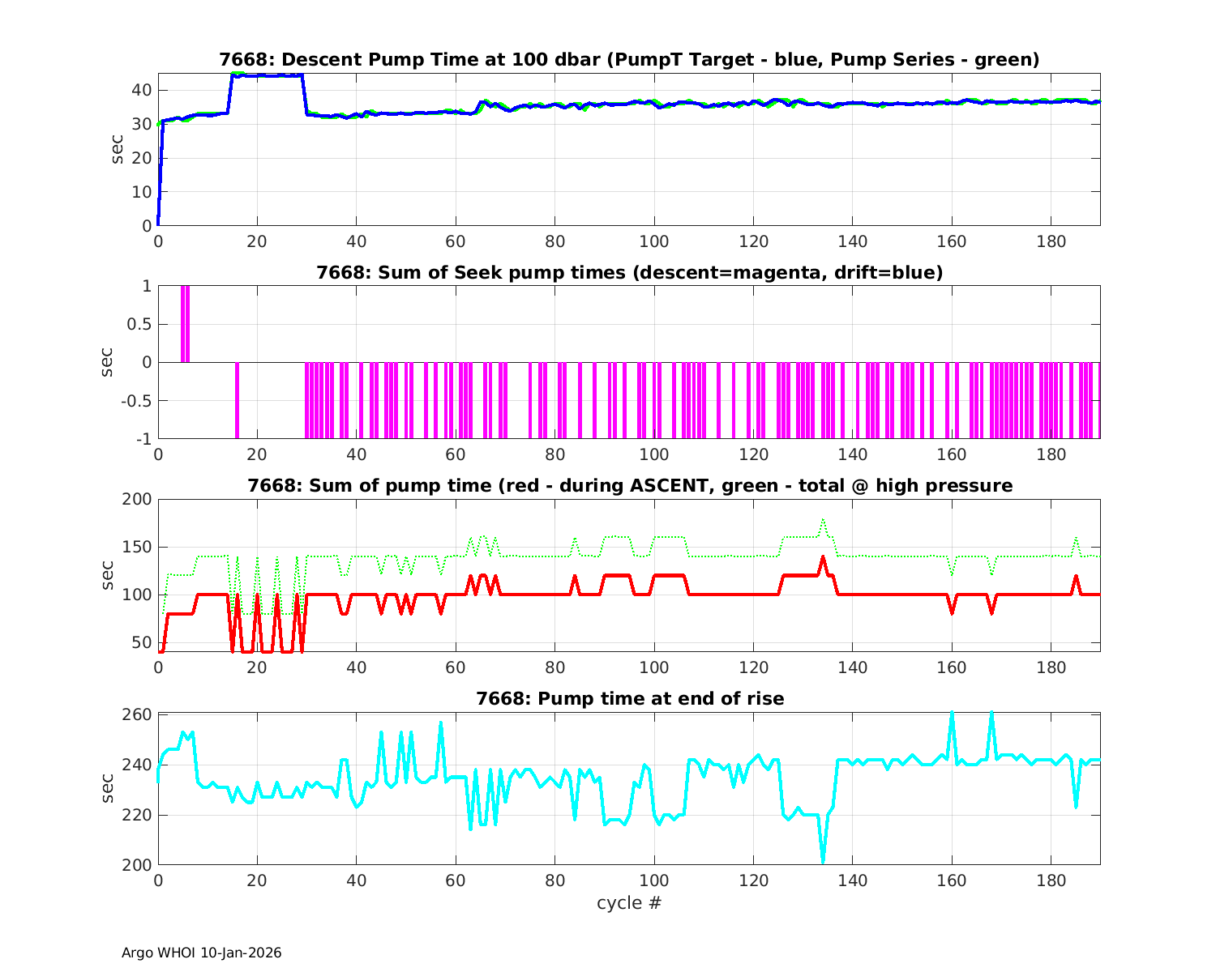Click the red line's highest peak near cycle 134
The image size is (1216, 972).
[823, 558]
